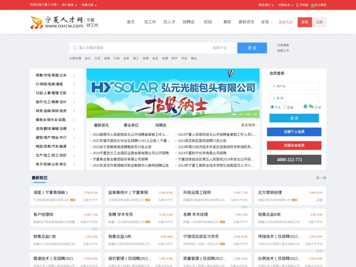Select the 个人 radio button
Viewport: 356px width, 267px height.
pyautogui.click(x=272, y=107)
